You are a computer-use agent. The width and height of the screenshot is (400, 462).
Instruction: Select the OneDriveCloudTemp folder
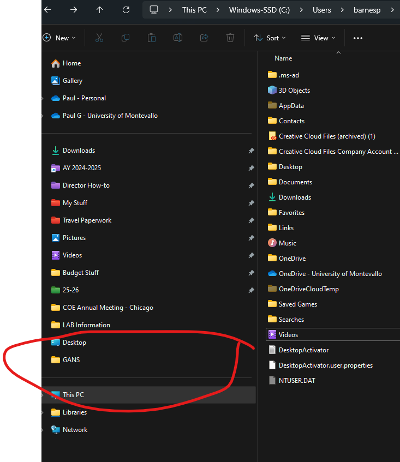coord(303,289)
